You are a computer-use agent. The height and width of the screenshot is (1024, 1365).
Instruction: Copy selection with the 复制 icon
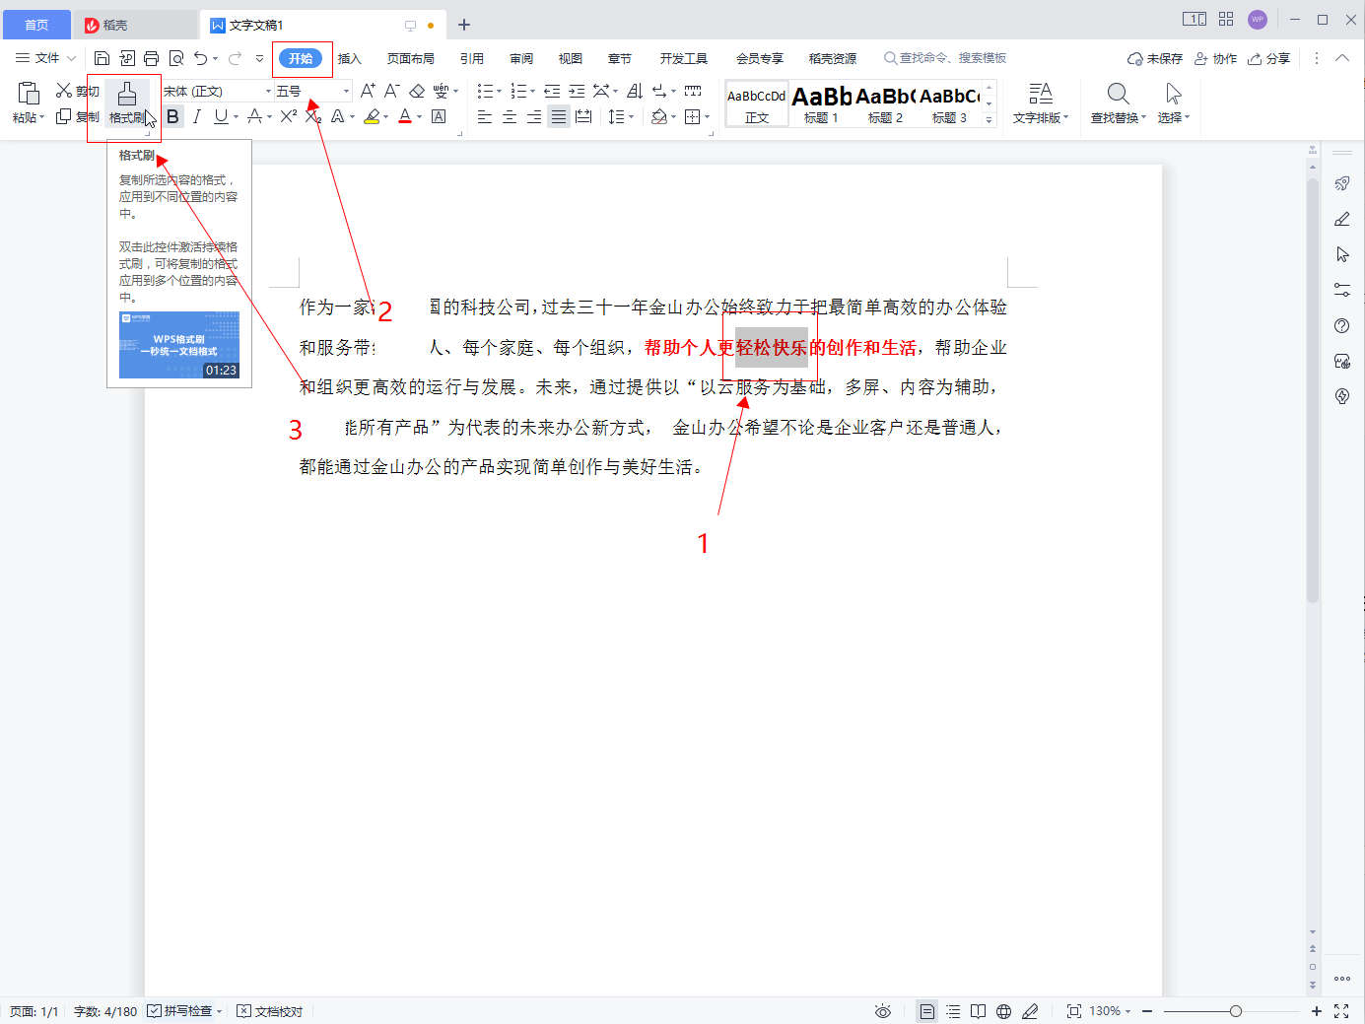64,116
